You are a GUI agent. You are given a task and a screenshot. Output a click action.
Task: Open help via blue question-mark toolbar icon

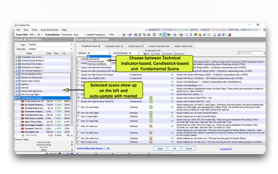pos(204,35)
